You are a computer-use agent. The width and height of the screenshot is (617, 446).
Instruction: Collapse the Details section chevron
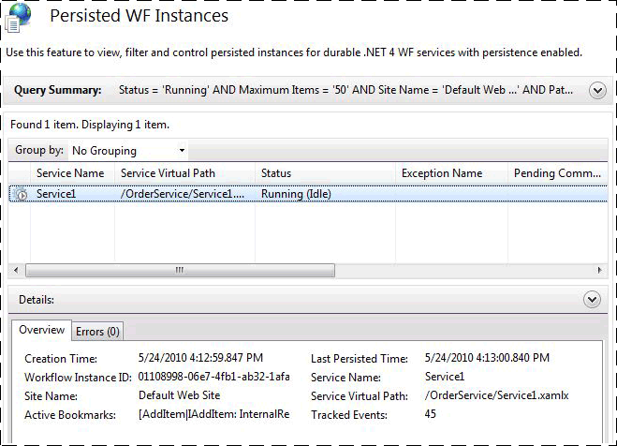tap(592, 300)
